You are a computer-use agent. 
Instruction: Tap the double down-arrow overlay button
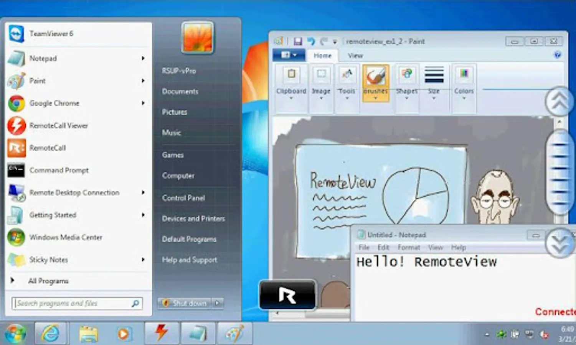pos(559,242)
